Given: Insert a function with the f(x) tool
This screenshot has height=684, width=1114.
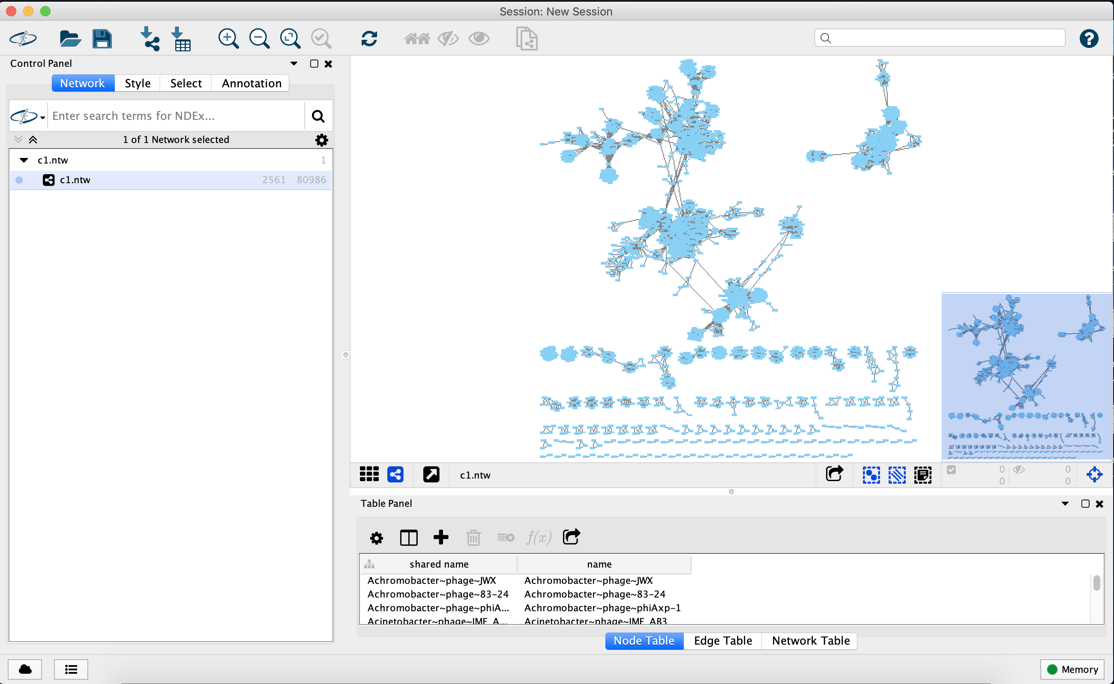Looking at the screenshot, I should coord(539,538).
